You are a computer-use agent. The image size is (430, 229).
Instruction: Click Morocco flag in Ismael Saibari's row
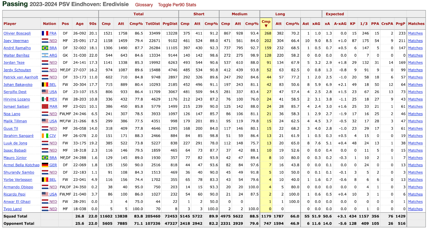pyautogui.click(x=45, y=106)
